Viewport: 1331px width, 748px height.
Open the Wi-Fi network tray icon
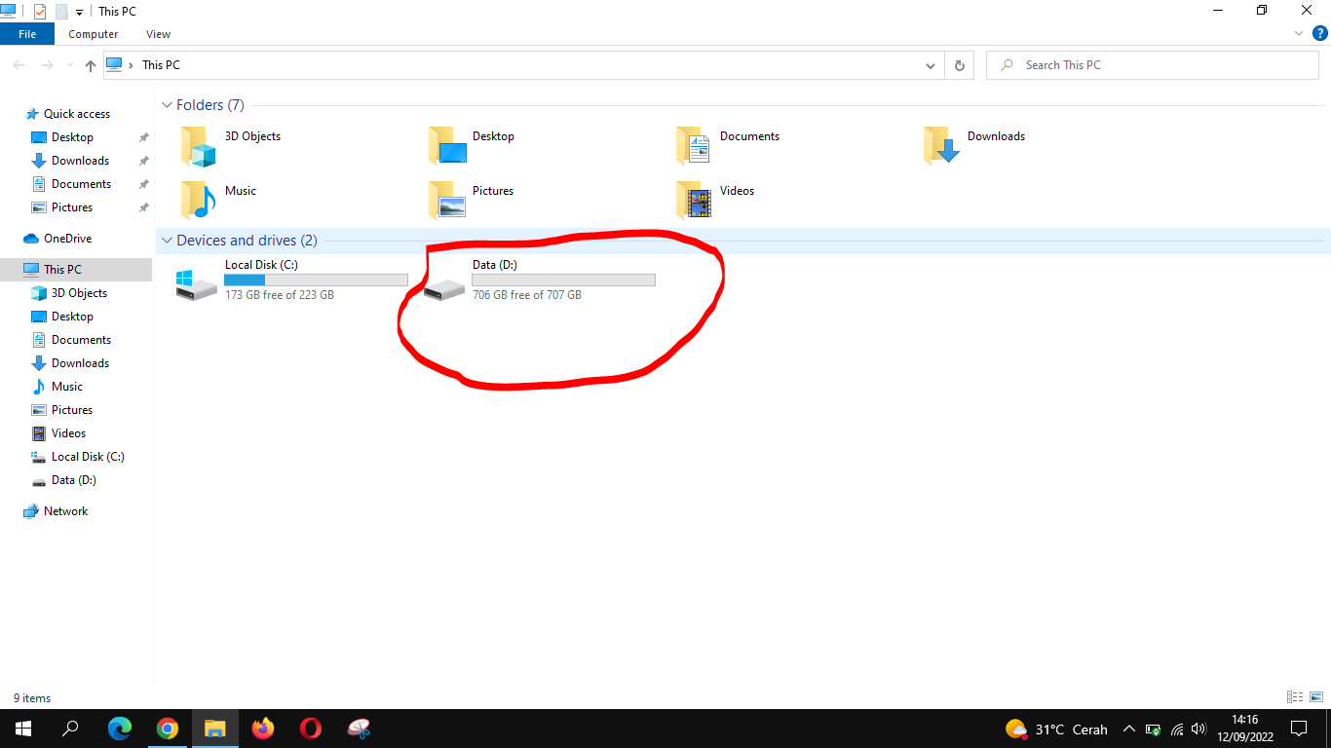(x=1177, y=729)
